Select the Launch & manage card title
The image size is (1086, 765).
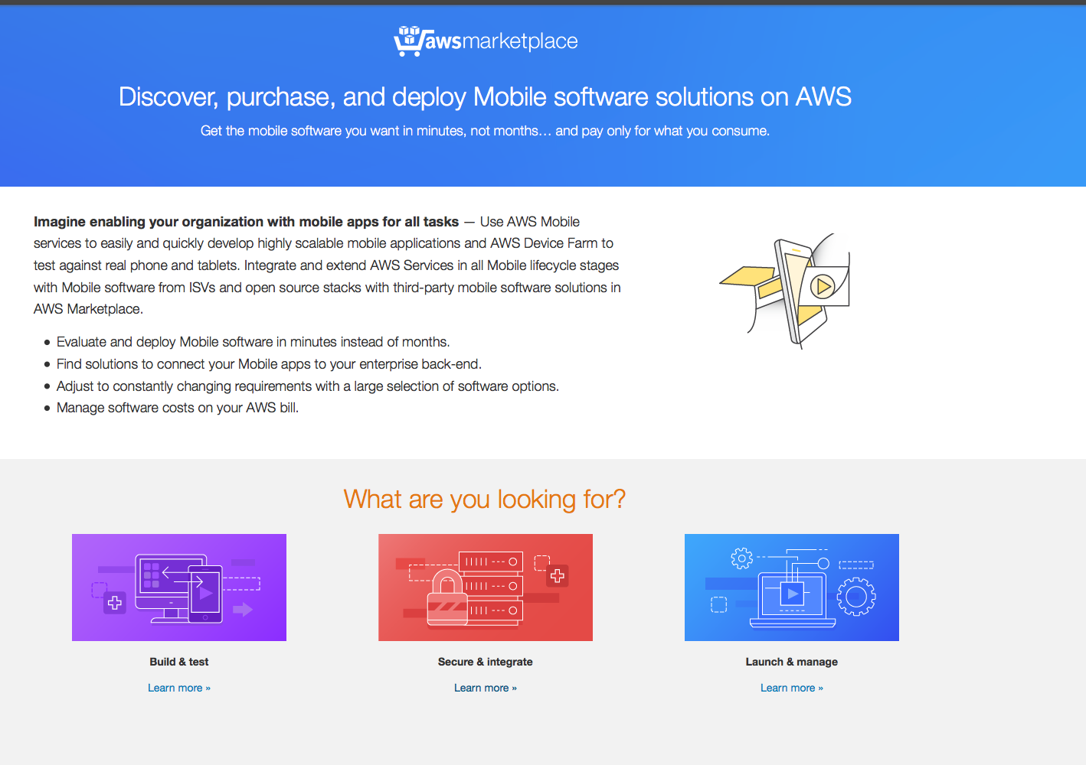click(x=792, y=662)
